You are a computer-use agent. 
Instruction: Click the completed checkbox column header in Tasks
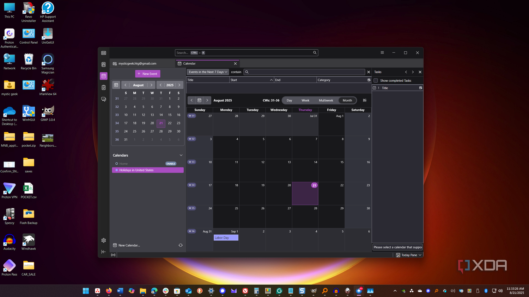[375, 88]
